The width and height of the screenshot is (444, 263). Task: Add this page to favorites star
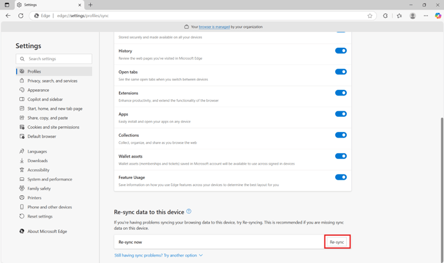pos(370,16)
